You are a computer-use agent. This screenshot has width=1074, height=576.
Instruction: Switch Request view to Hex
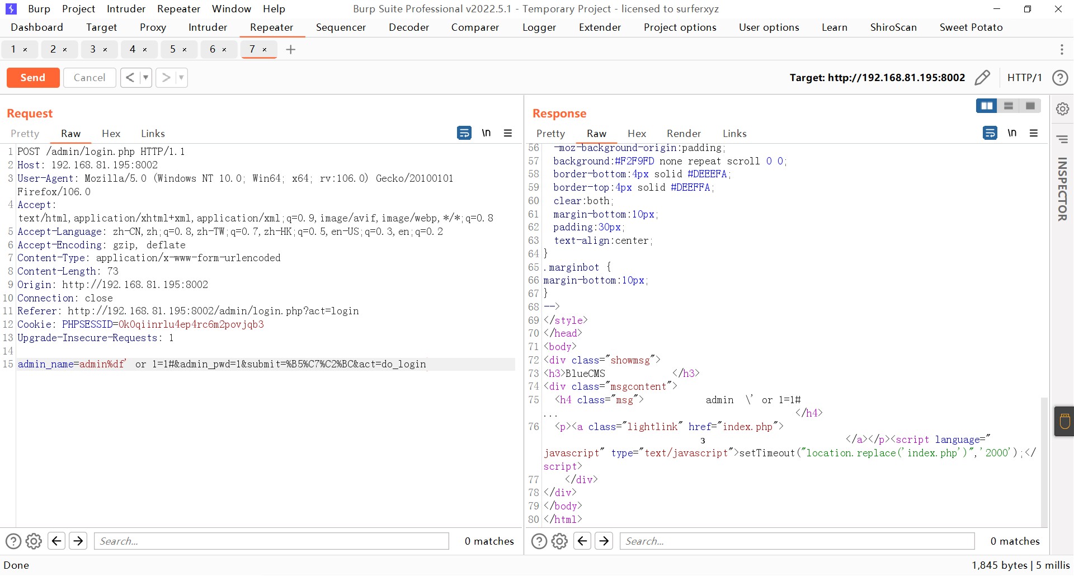111,134
